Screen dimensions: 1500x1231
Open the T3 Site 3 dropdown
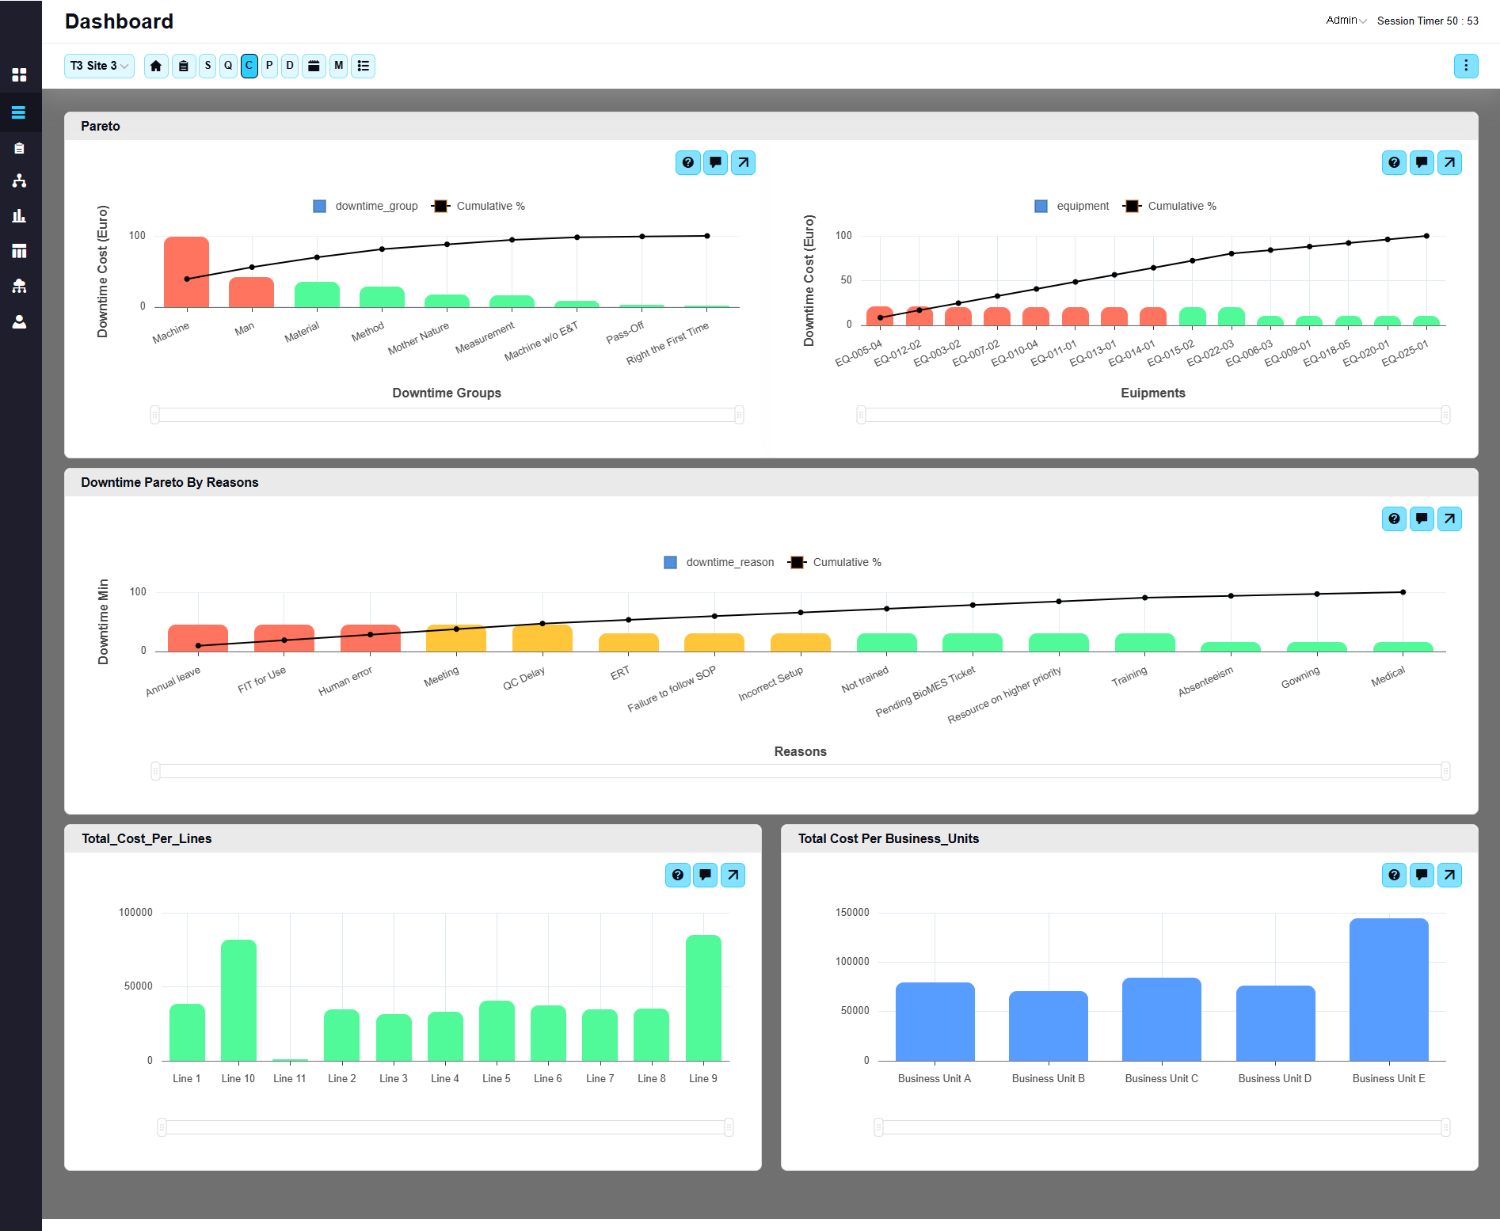[99, 66]
